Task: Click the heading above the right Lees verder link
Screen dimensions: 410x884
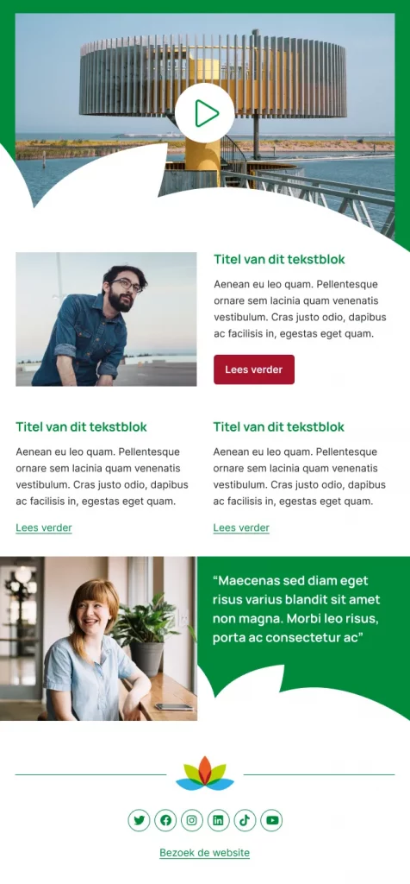Action: (279, 426)
